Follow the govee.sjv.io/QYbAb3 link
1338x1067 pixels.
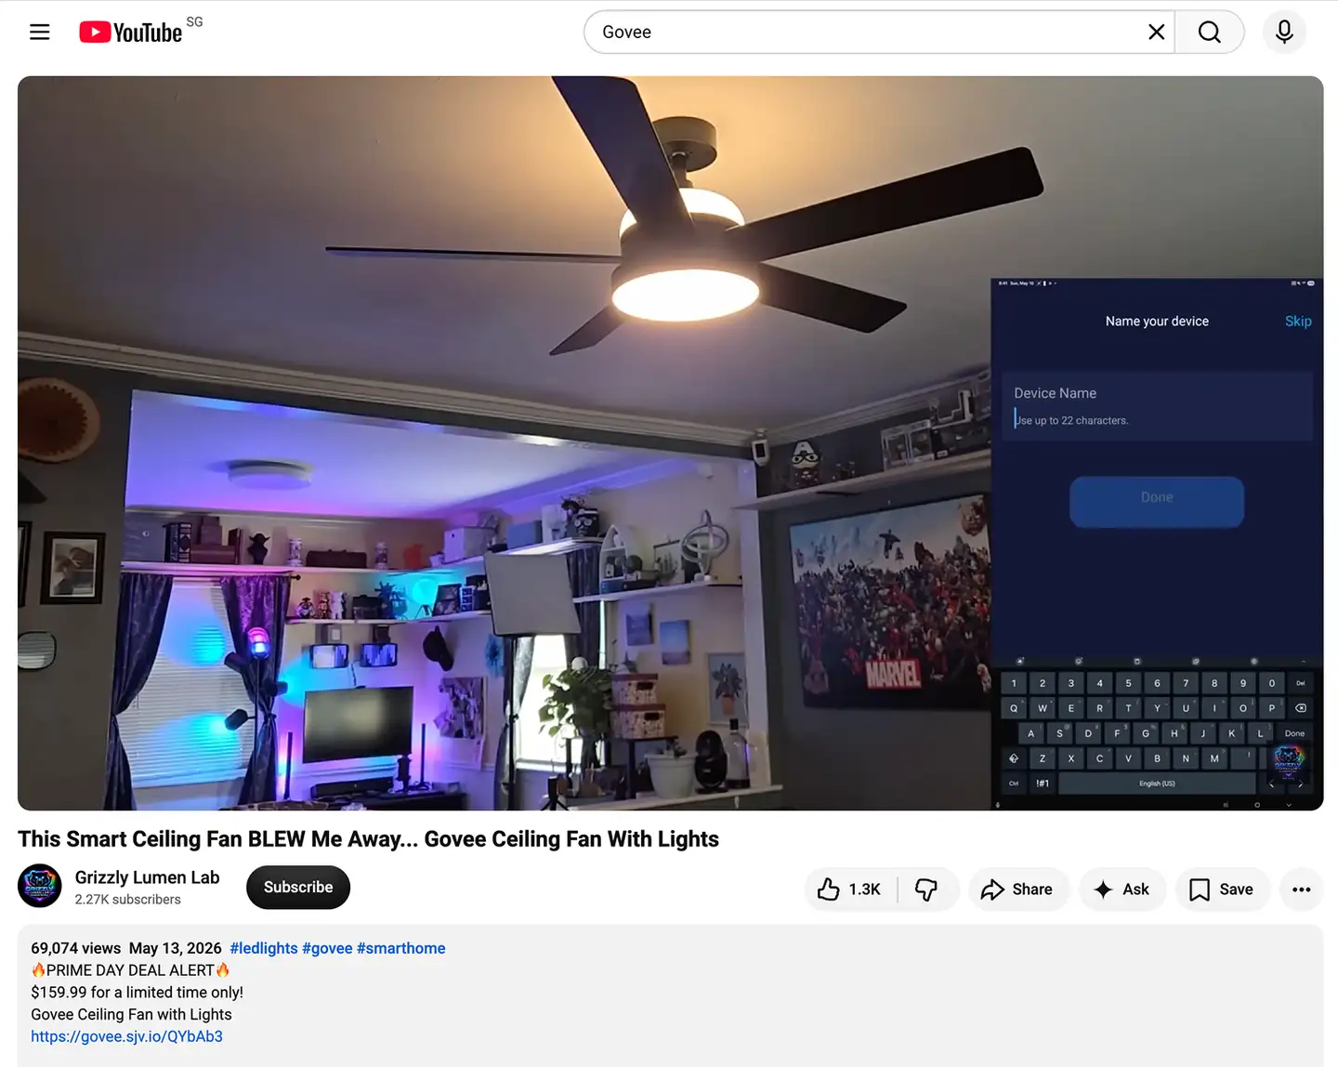click(x=126, y=1036)
